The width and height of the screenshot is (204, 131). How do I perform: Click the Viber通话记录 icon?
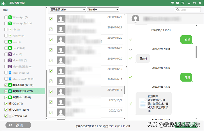(x=10, y=67)
